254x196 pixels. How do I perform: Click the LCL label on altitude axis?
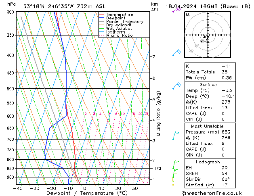tap(158, 169)
